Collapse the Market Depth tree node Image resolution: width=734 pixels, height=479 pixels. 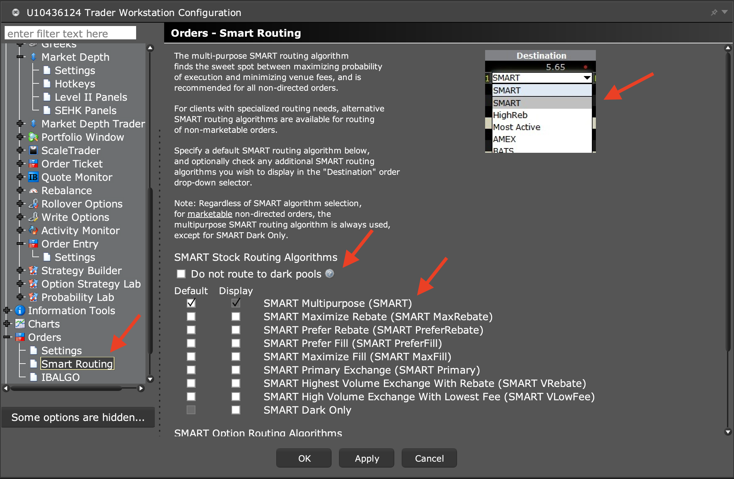click(x=20, y=57)
